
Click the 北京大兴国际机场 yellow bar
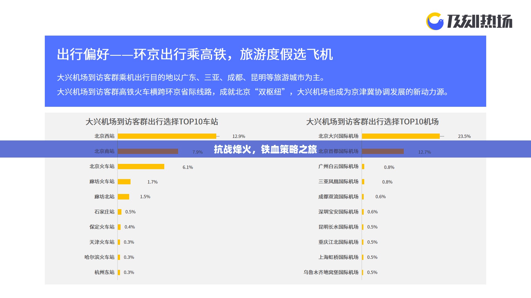click(401, 136)
